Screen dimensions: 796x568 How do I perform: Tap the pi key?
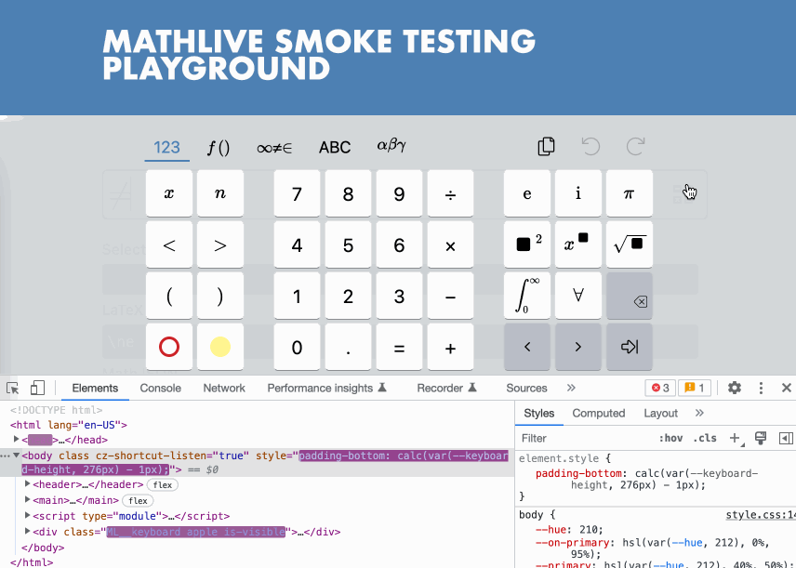click(x=629, y=193)
